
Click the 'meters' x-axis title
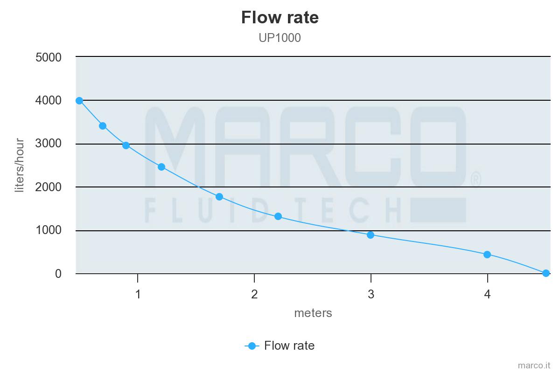tap(313, 313)
